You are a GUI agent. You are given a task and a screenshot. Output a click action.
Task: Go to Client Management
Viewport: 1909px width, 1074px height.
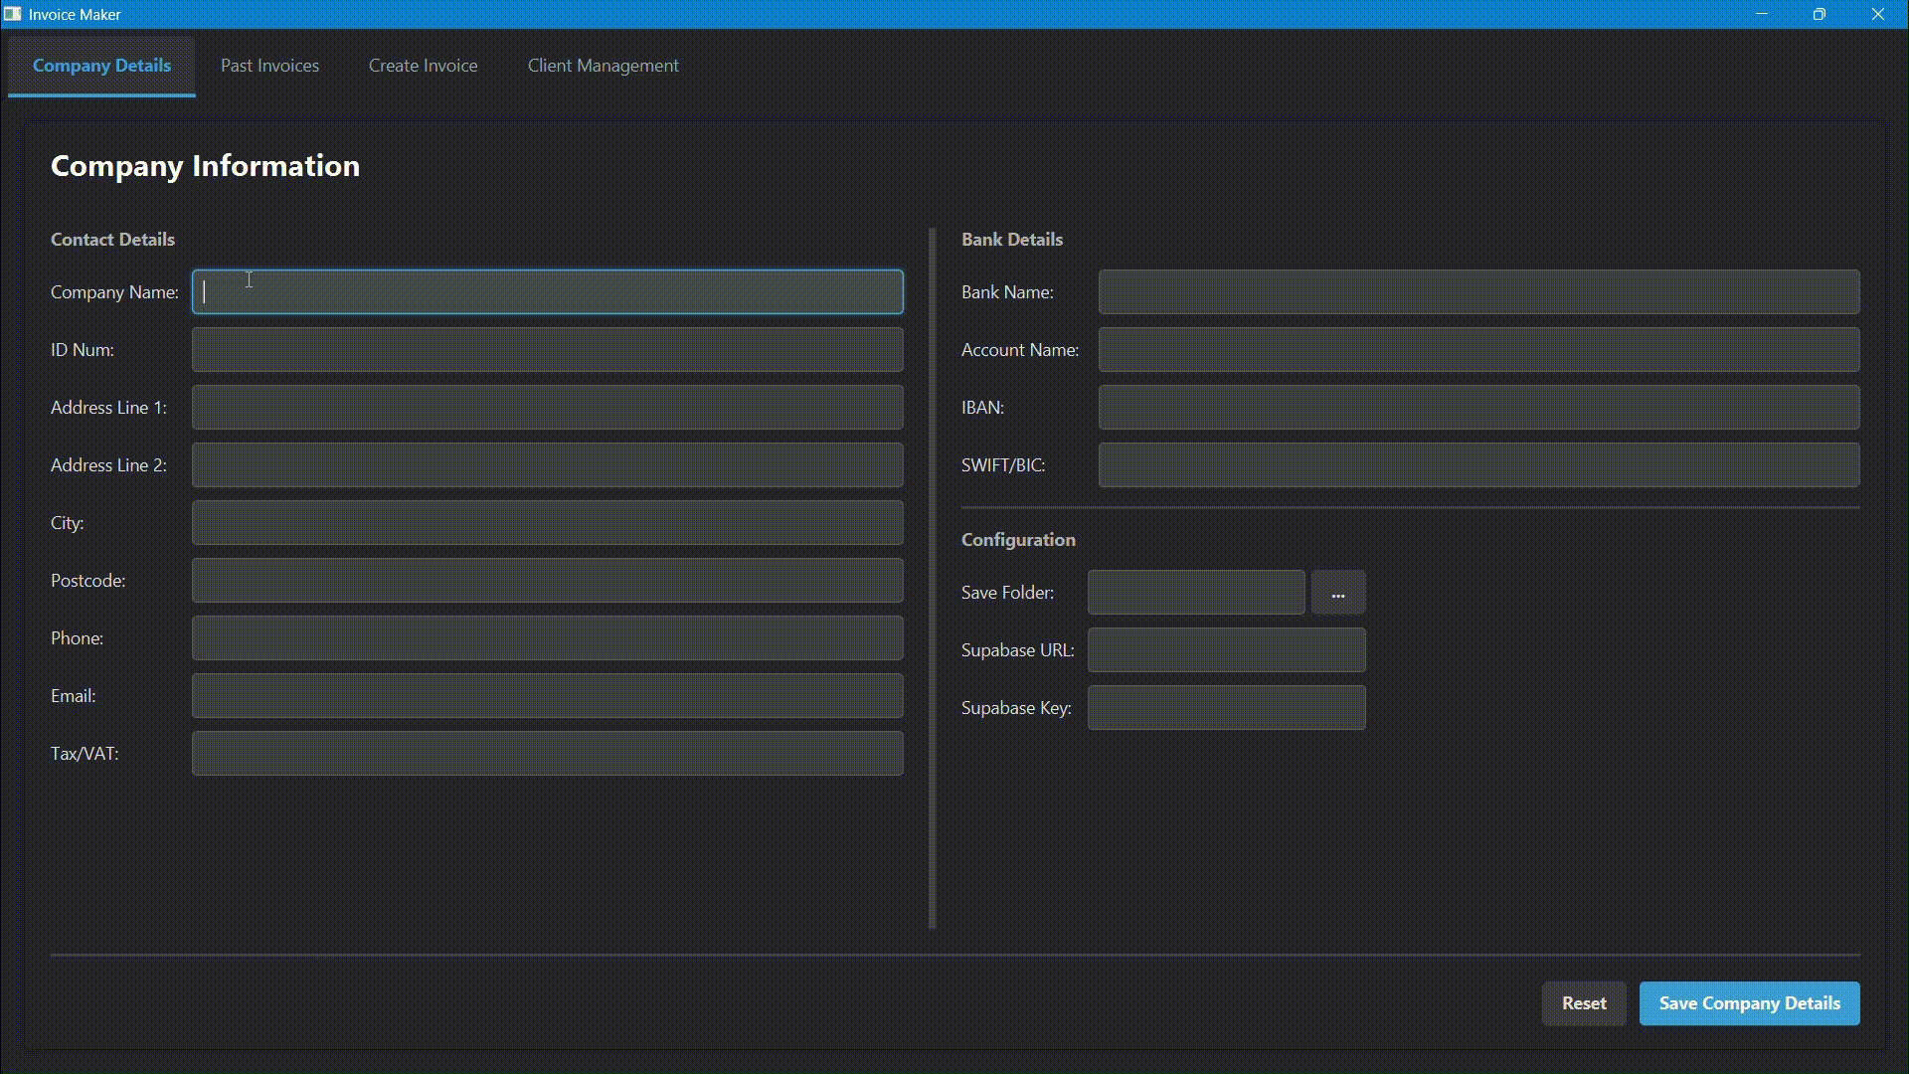click(603, 66)
